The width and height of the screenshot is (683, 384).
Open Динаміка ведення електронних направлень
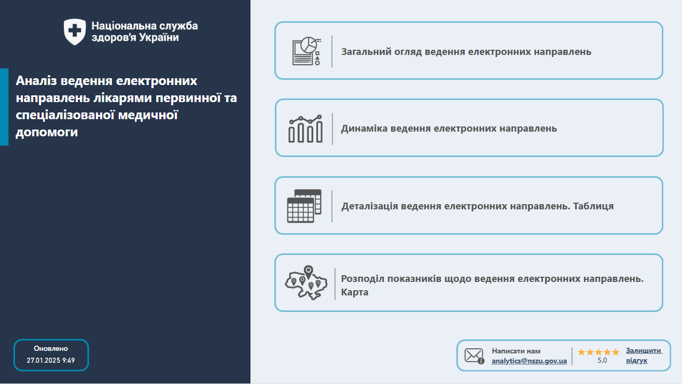(x=469, y=128)
